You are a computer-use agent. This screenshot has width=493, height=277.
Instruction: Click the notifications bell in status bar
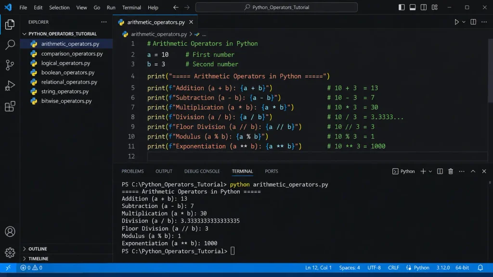[480, 267]
